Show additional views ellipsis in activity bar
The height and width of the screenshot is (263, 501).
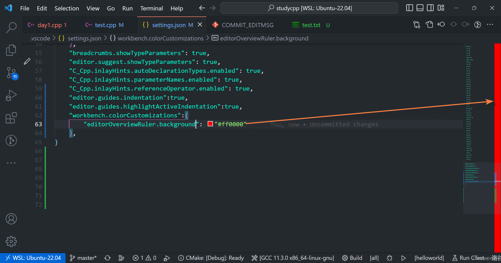11,163
